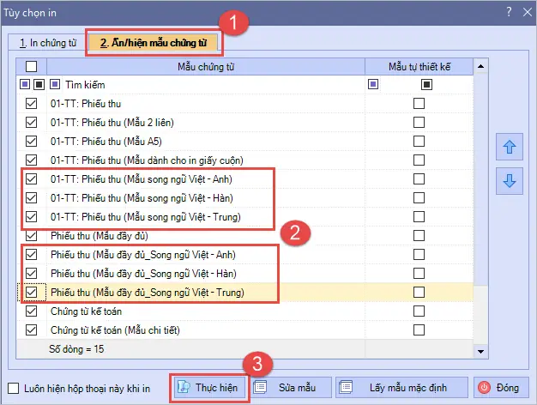Uncheck 01-TT: Phiếu thu (Mẫu A5)
Image resolution: width=537 pixels, height=405 pixels.
(x=32, y=141)
